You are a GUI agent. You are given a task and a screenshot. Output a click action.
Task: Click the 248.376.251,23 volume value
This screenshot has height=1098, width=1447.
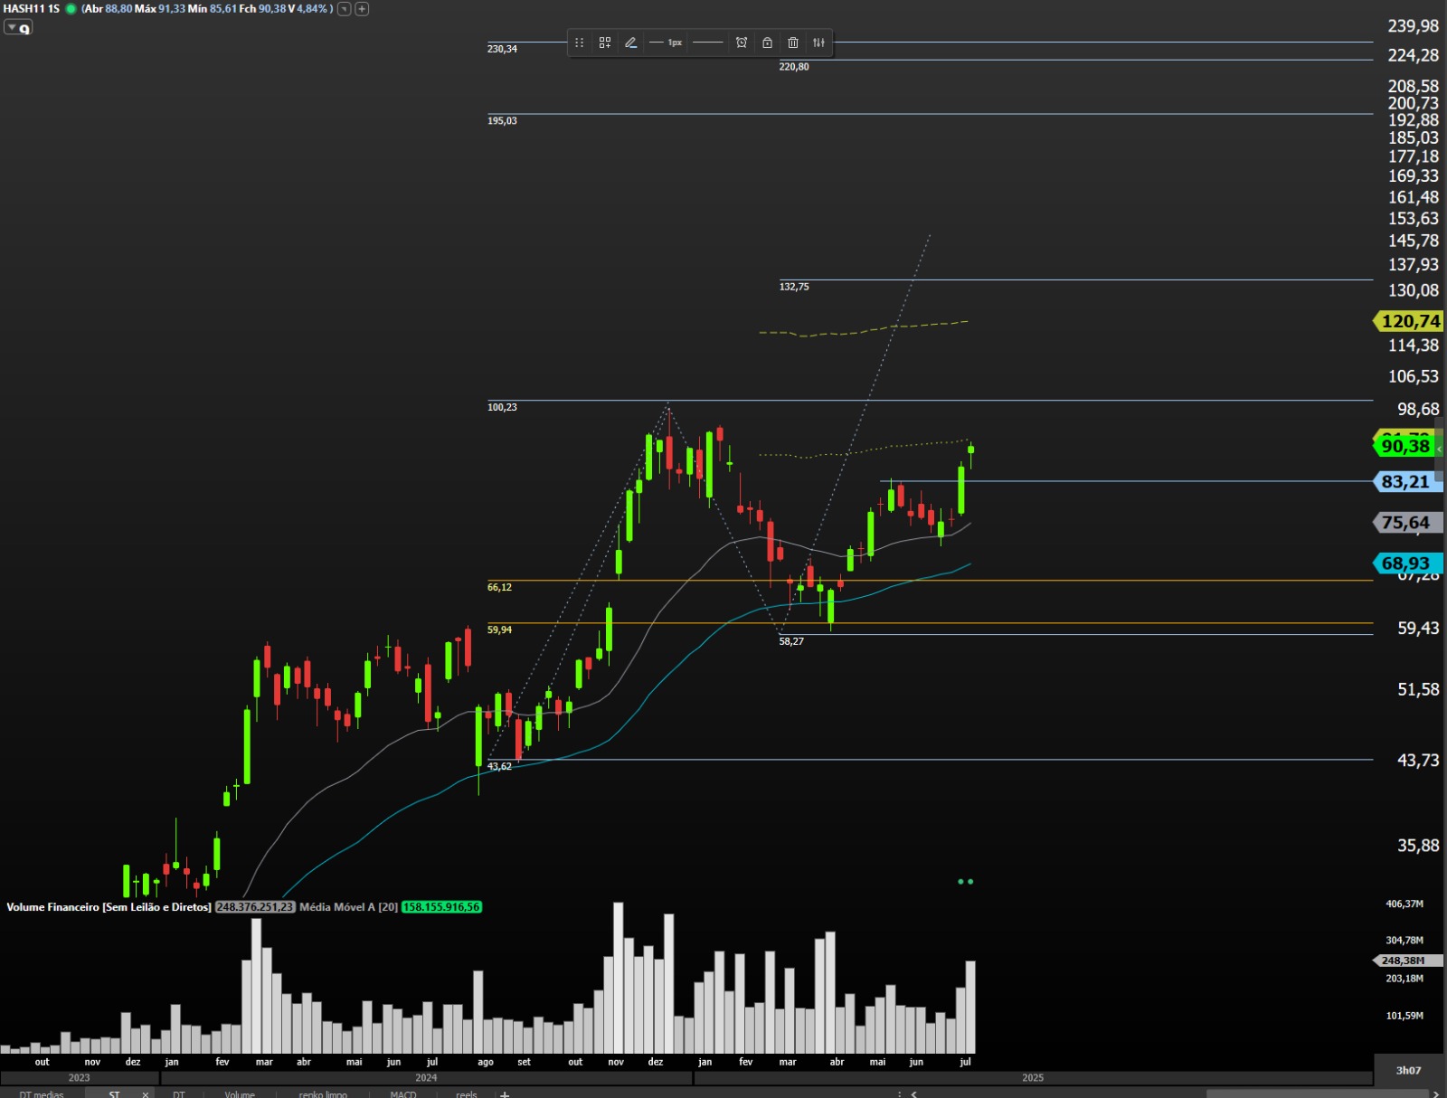[x=255, y=907]
